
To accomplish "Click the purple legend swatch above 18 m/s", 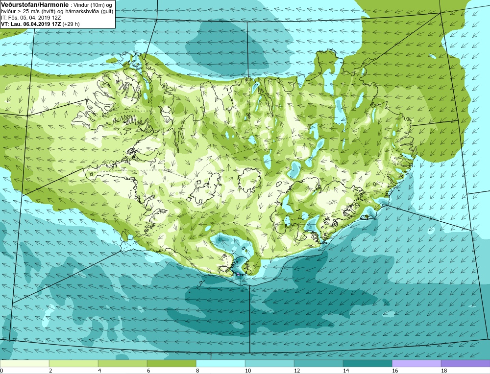I will [465, 363].
